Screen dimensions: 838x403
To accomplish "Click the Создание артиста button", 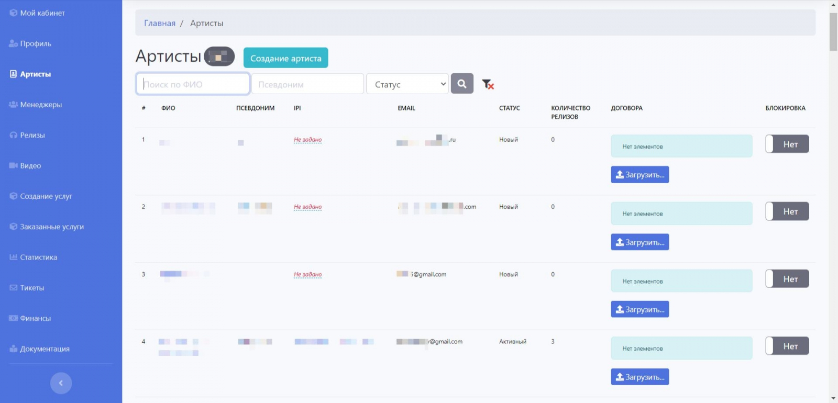I will (x=286, y=58).
